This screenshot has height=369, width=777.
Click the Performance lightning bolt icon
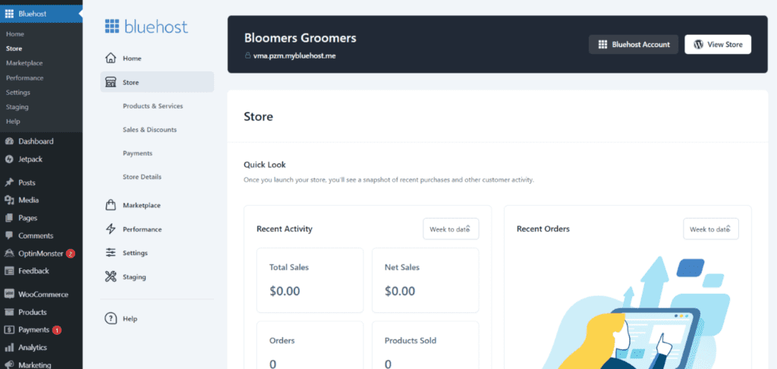point(111,229)
